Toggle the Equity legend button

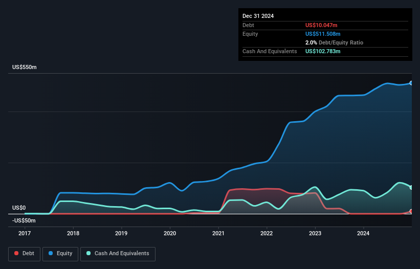(x=60, y=254)
